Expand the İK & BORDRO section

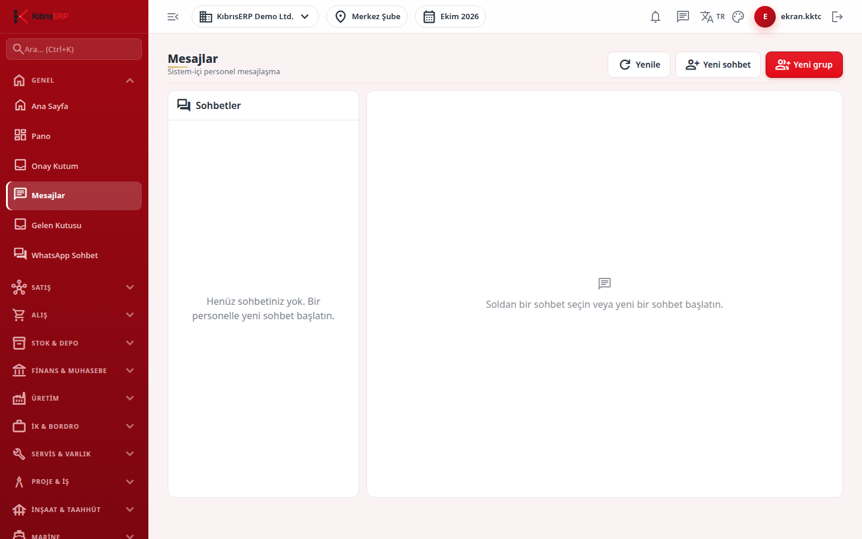74,426
